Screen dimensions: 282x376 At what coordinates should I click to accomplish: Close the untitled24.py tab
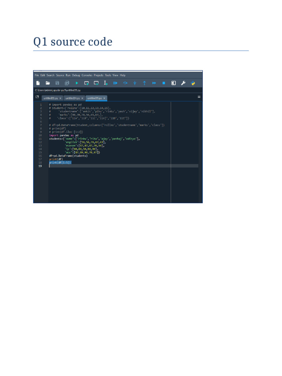click(82, 98)
